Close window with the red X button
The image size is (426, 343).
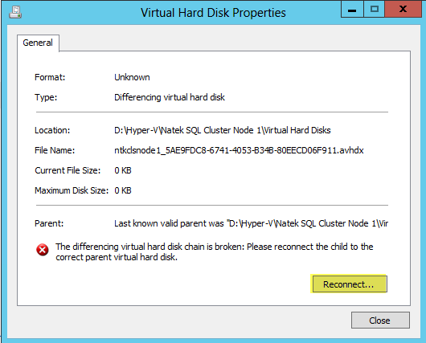pos(403,9)
